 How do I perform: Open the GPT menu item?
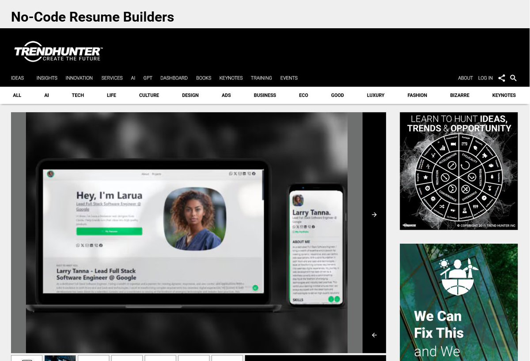(148, 78)
